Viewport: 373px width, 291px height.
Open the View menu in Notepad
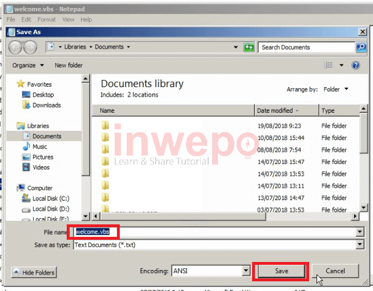tap(68, 19)
